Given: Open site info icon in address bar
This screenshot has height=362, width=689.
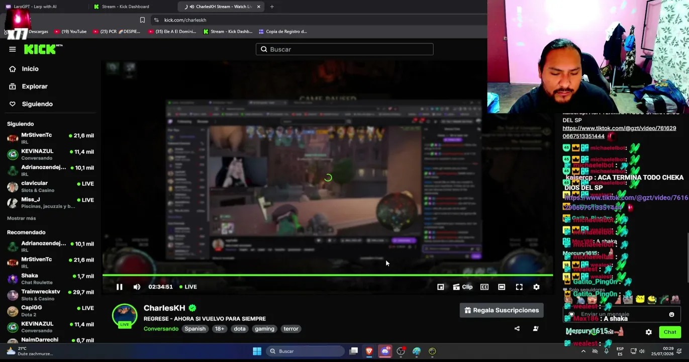Looking at the screenshot, I should [156, 20].
